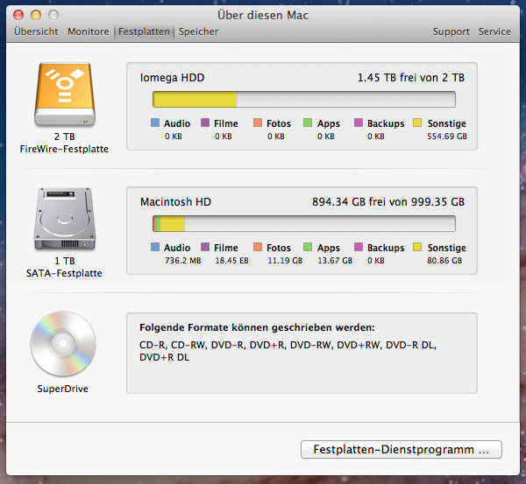526x484 pixels.
Task: Click the 736.2 MB Audio value
Action: click(183, 261)
